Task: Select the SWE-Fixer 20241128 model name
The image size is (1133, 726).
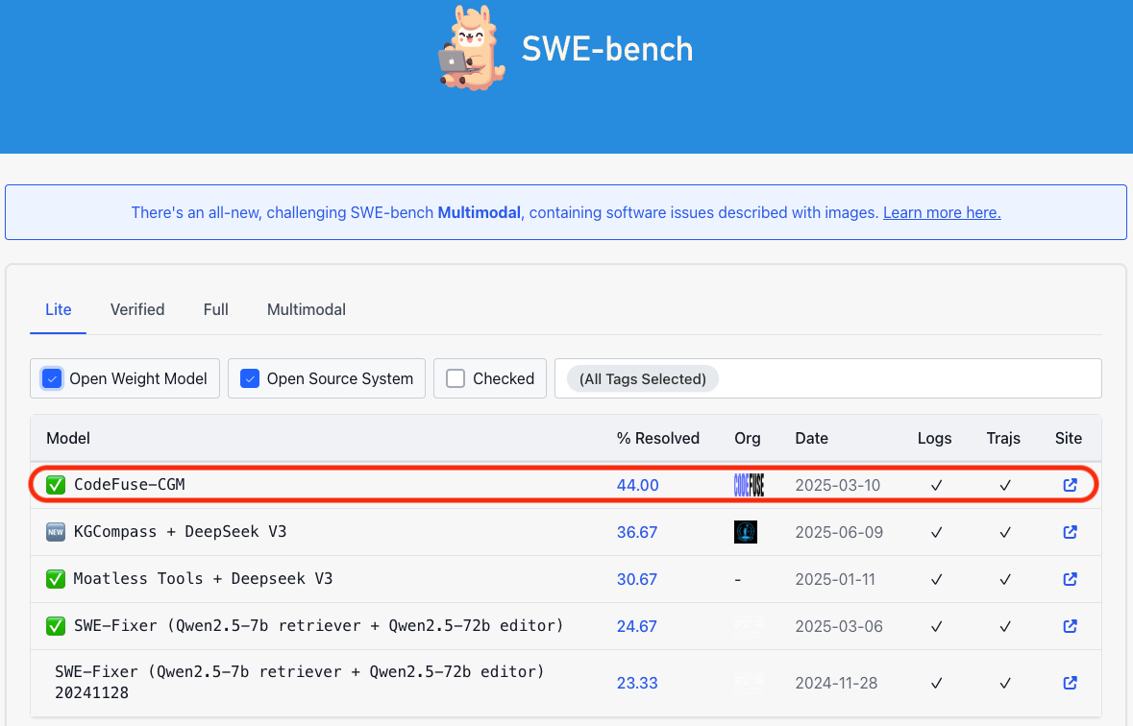Action: coord(300,682)
